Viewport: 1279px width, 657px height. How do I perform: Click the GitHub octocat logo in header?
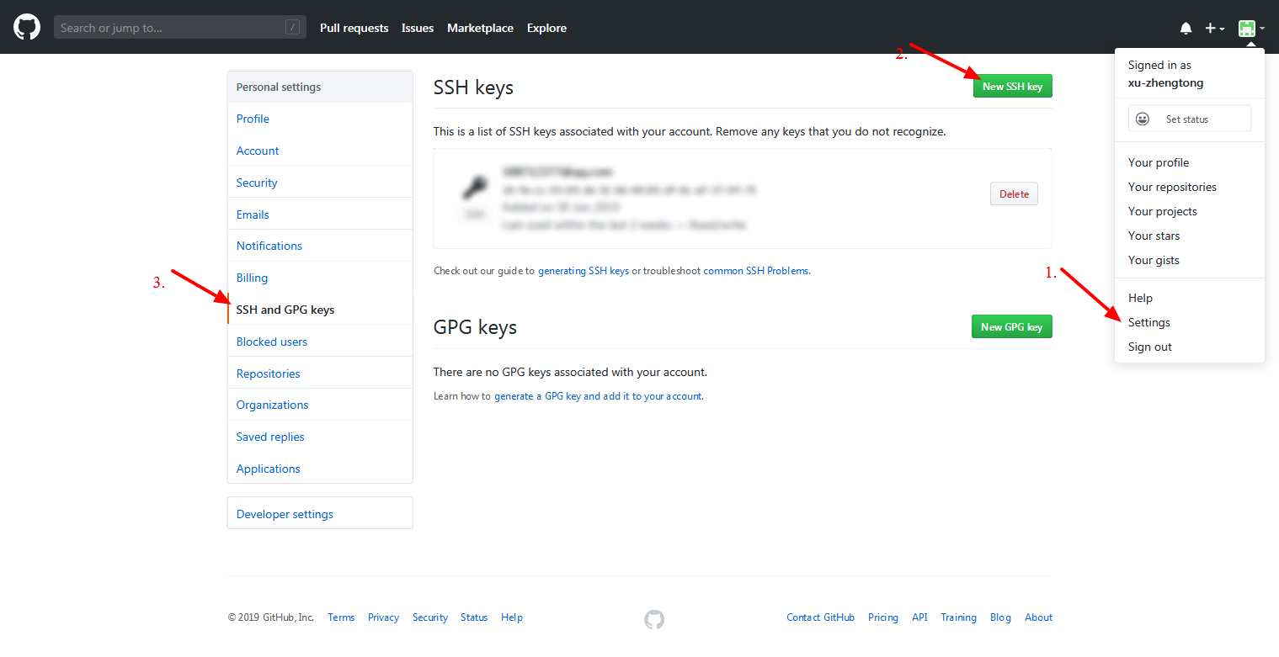point(27,28)
